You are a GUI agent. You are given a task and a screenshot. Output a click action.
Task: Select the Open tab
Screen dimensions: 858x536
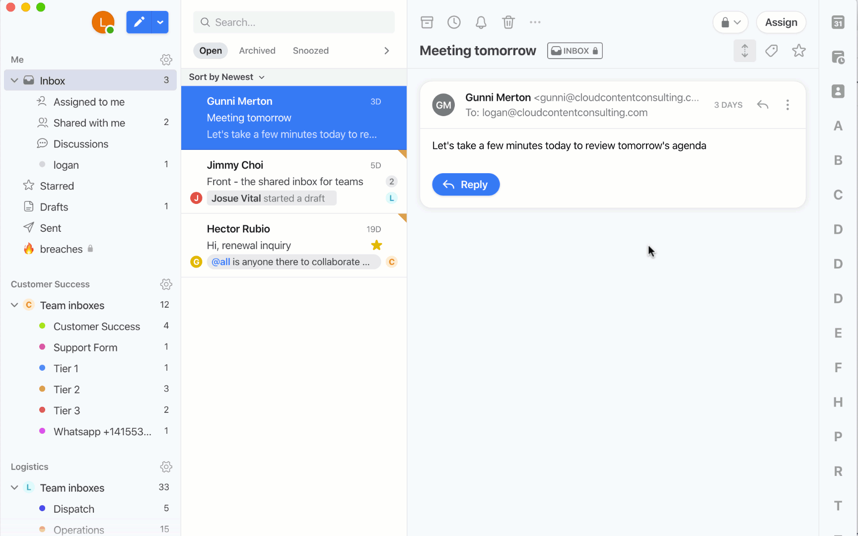(211, 51)
